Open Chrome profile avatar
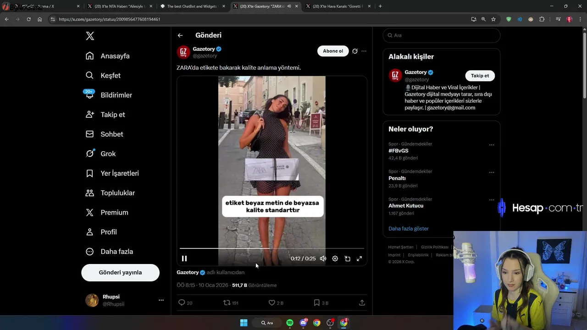 569,19
